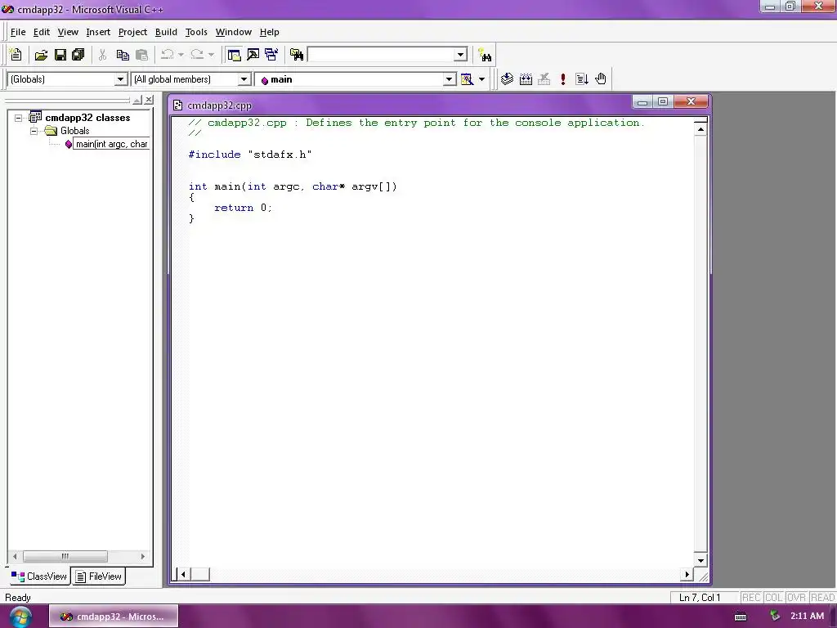Click the Open file icon
The width and height of the screenshot is (837, 628).
coord(41,55)
